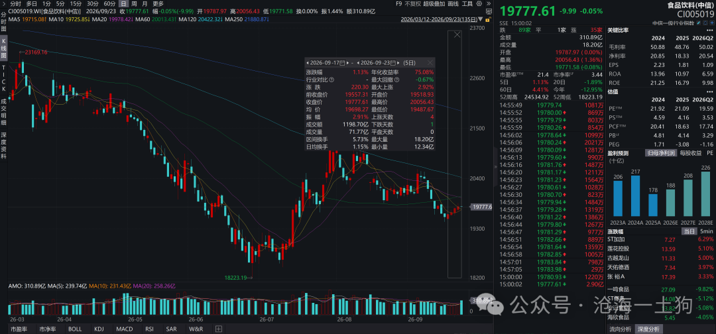Click the plus add-to-watchlist icon
This screenshot has height=334, width=716.
(711, 23)
